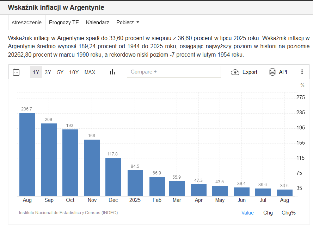This screenshot has height=230, width=313.
Task: Switch to the Prognozy TE tab
Action: (x=64, y=23)
